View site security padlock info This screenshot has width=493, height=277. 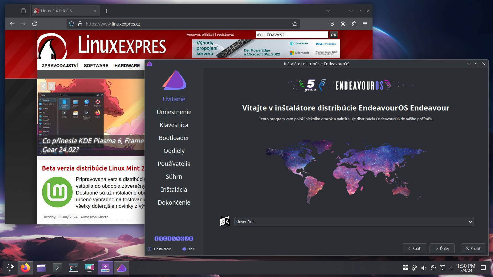pyautogui.click(x=80, y=24)
